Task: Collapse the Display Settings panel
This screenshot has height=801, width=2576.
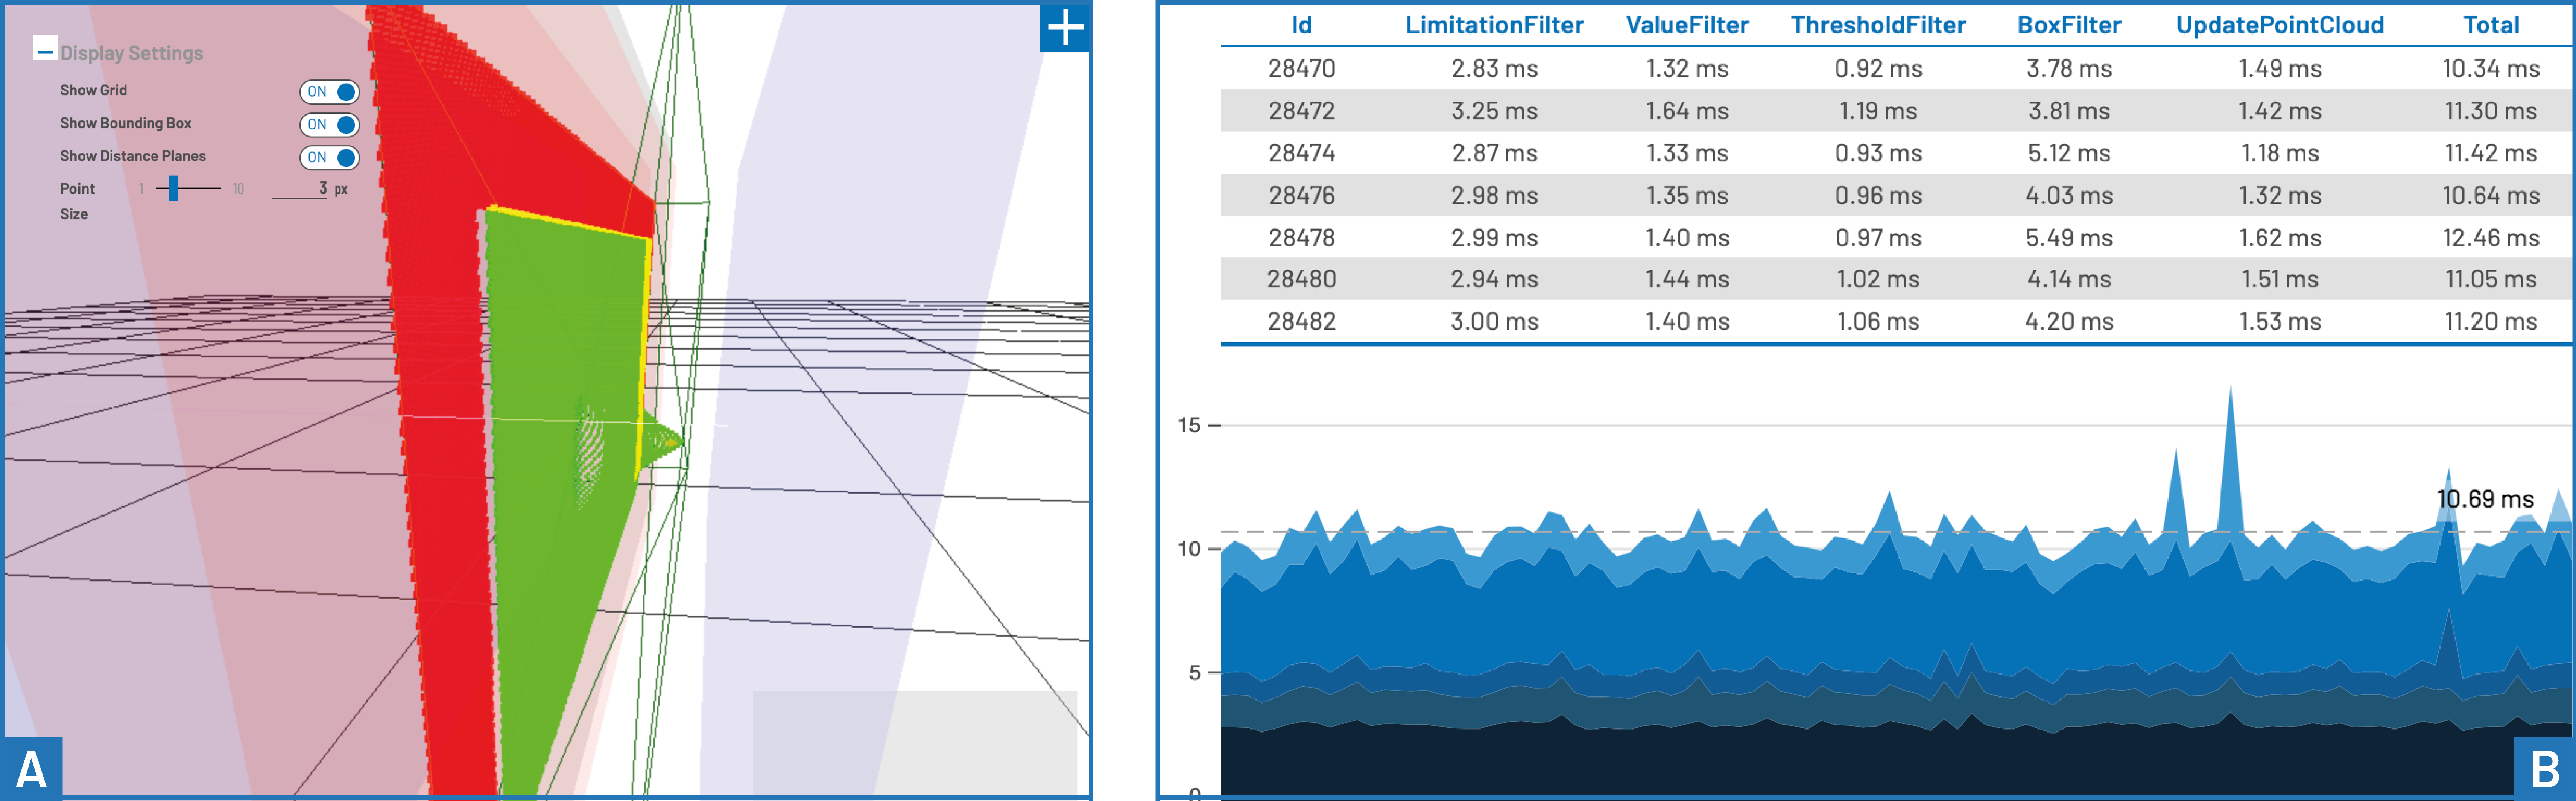Action: pyautogui.click(x=45, y=49)
